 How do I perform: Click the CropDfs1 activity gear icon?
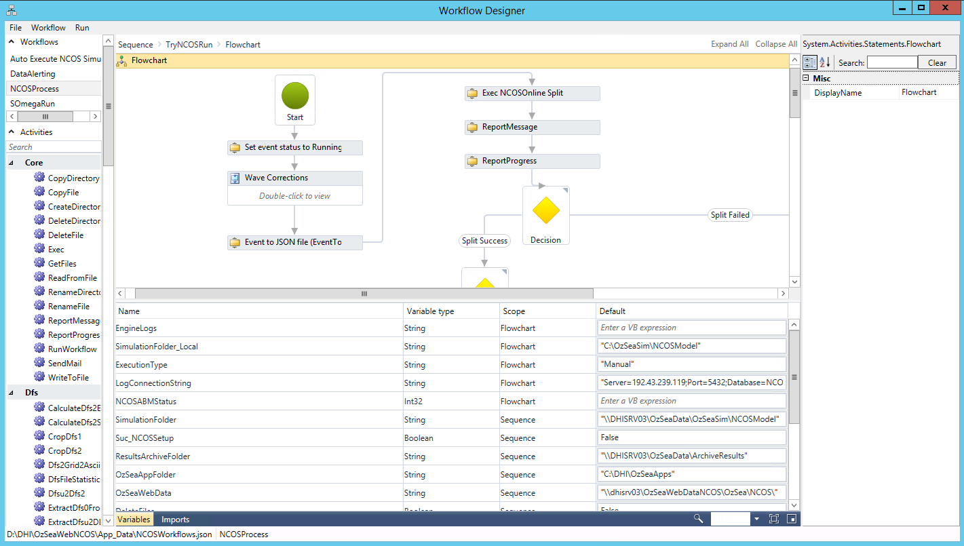point(39,436)
